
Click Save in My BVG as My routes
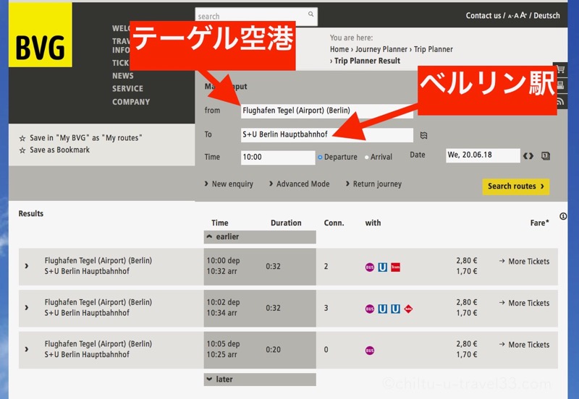tap(85, 138)
